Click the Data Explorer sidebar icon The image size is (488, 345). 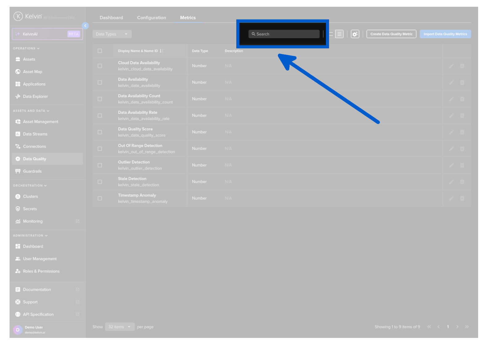click(18, 96)
